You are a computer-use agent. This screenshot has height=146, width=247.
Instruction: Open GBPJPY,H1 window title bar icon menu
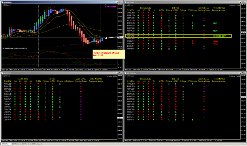[2, 73]
